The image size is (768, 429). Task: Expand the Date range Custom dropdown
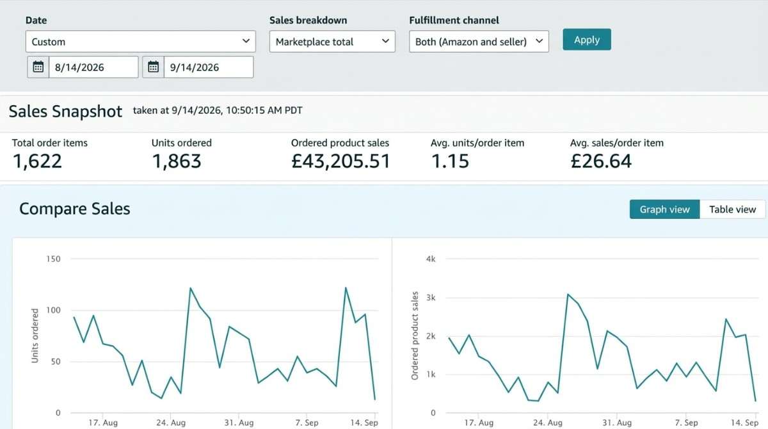tap(140, 42)
